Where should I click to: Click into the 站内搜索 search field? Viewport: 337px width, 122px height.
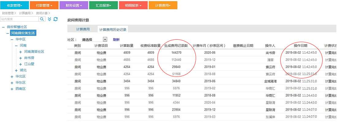[x=19, y=19]
